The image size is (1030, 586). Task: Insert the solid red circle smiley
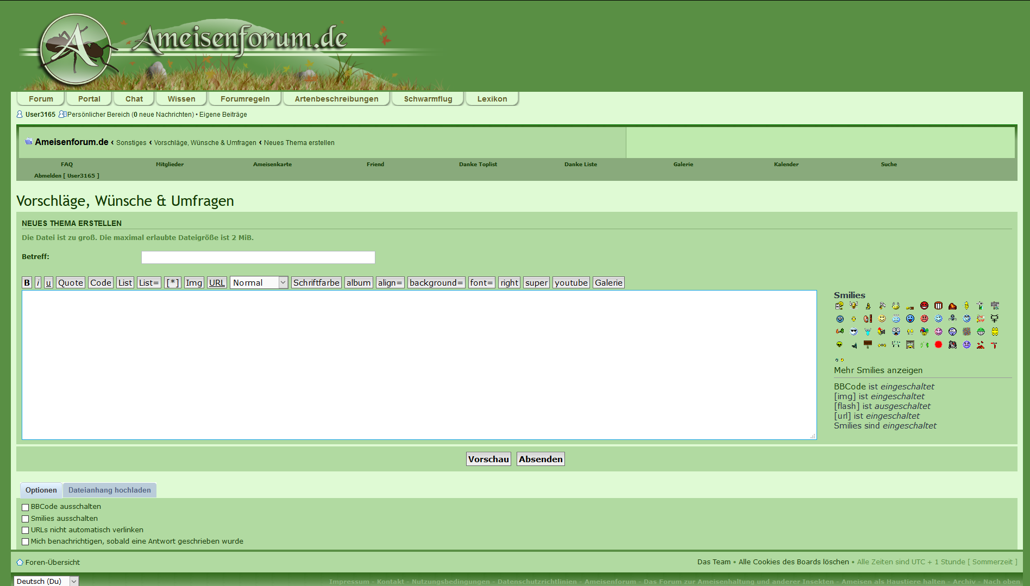tap(938, 345)
